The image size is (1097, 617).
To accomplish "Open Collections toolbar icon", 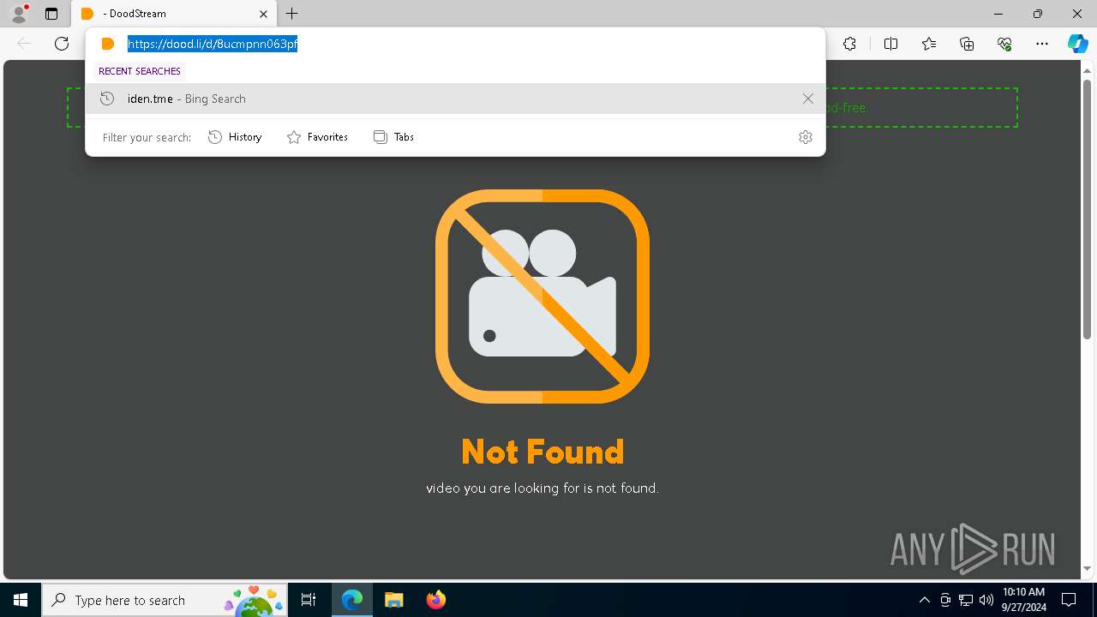I will click(967, 44).
